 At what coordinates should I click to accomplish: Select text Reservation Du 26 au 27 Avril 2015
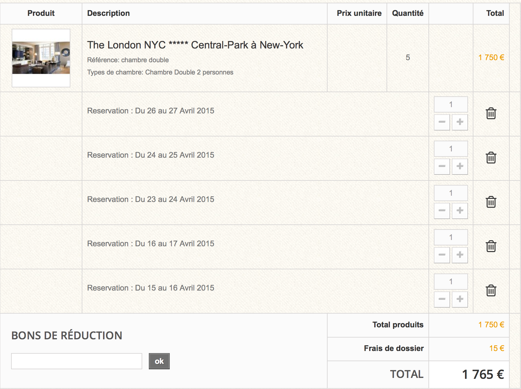[x=151, y=111]
